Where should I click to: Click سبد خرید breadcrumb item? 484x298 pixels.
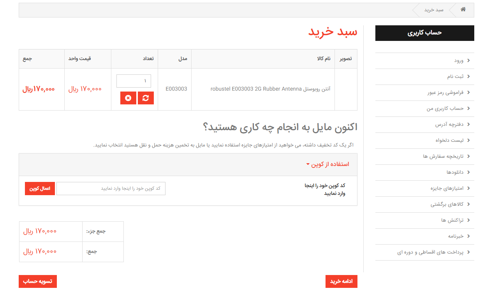434,10
